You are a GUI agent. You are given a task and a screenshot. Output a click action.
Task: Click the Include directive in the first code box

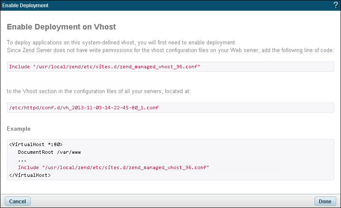point(105,67)
